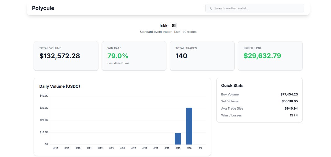This screenshot has height=157, width=331.
Task: Click the Total Volume value $132,572.28
Action: (x=59, y=56)
